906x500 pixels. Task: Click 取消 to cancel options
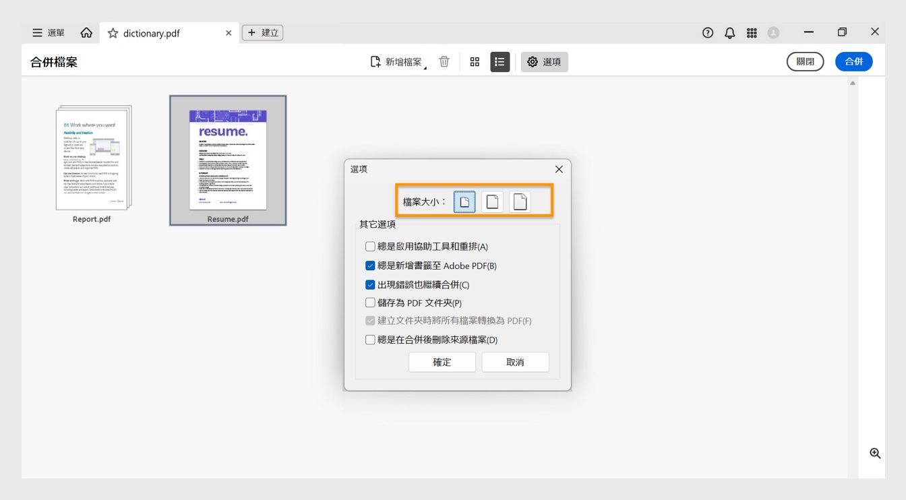pyautogui.click(x=515, y=362)
